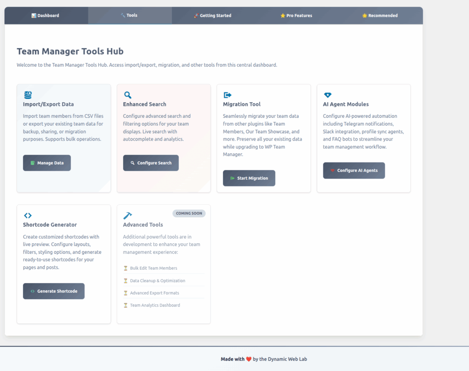Go to the Recommended tab

(380, 16)
